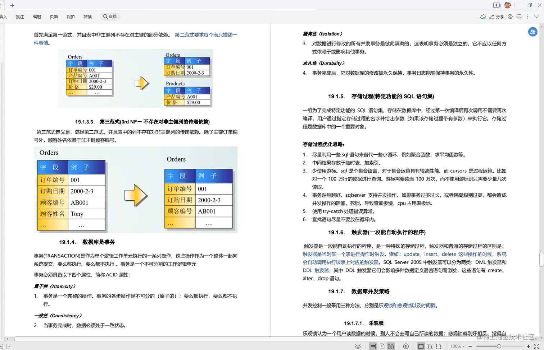Click the cloud sync status icon

tap(483, 17)
